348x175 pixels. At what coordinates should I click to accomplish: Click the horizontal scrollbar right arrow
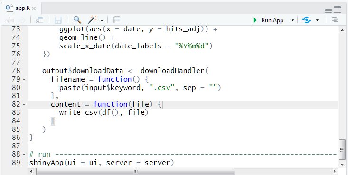tap(335, 171)
